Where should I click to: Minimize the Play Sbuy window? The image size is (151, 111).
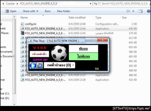(88, 40)
